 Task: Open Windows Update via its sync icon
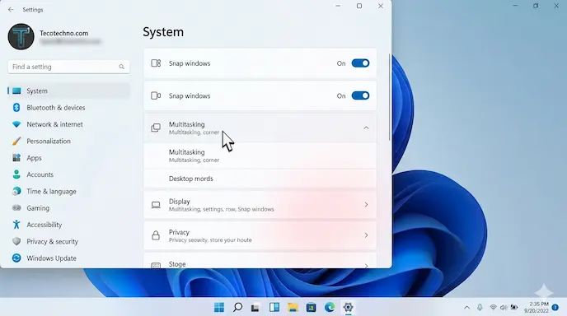(x=16, y=258)
